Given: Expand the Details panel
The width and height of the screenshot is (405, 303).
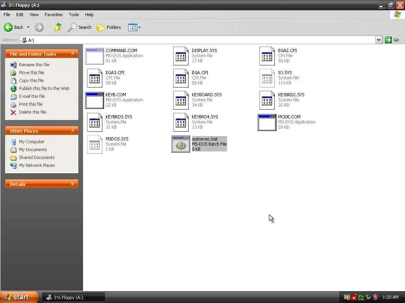Looking at the screenshot, I should [x=73, y=184].
